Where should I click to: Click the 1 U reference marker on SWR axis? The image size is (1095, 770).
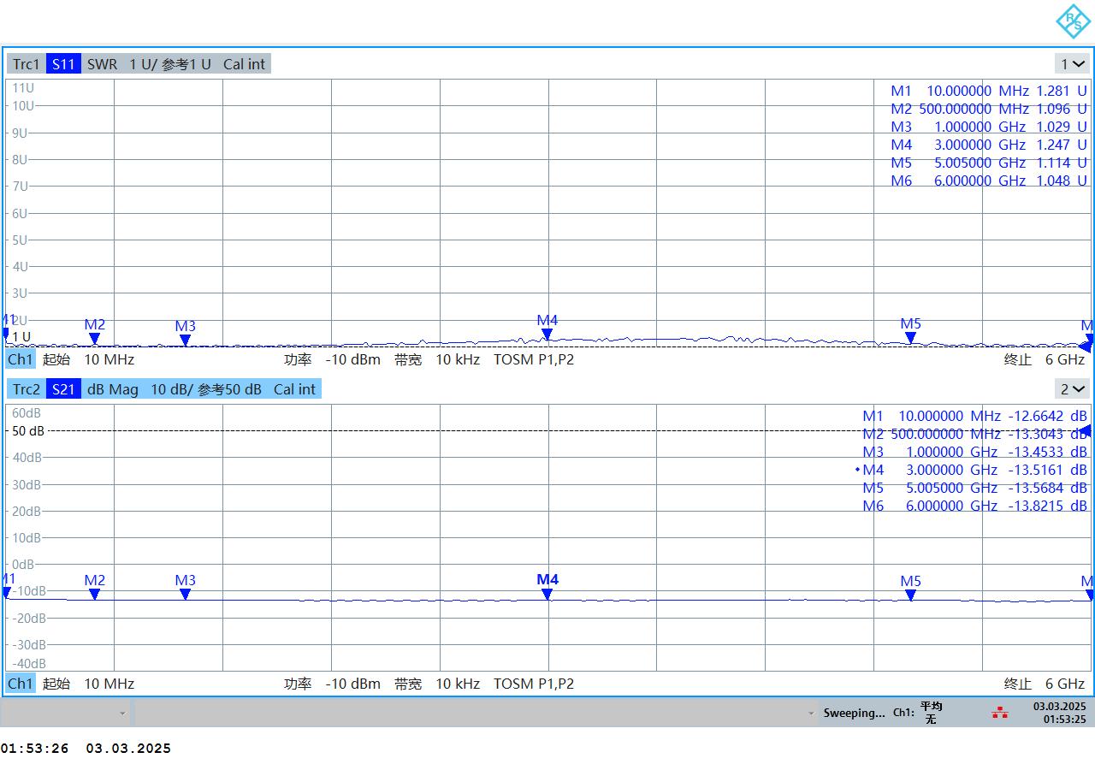21,337
